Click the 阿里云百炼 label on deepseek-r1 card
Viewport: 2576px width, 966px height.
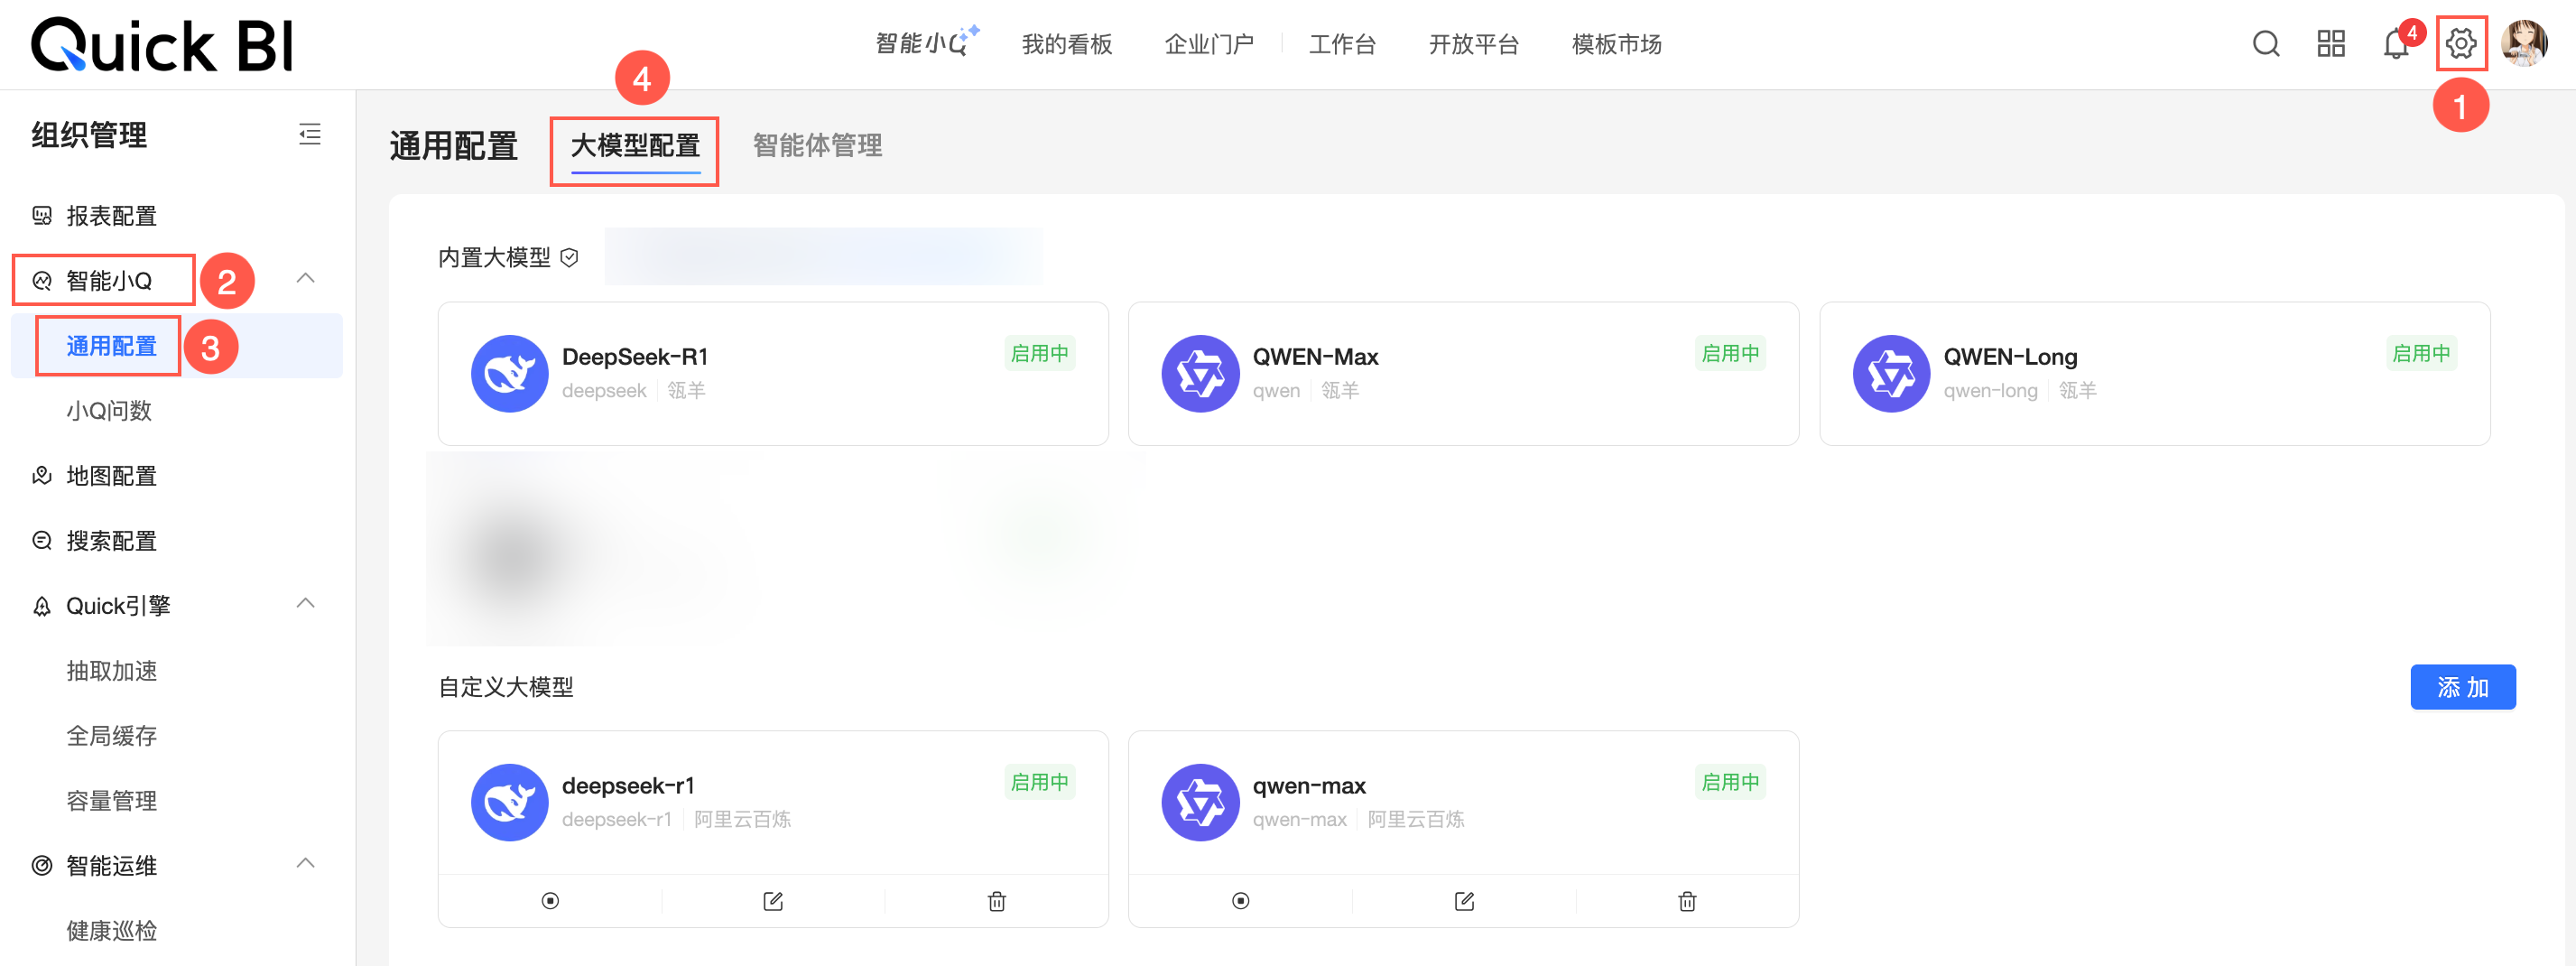[x=742, y=820]
